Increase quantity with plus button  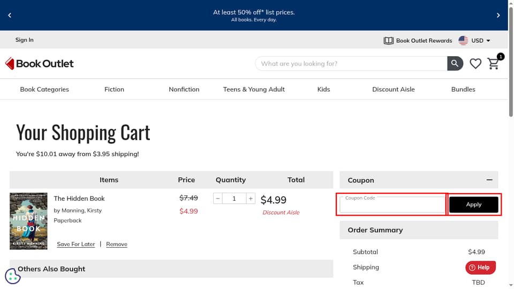pyautogui.click(x=251, y=199)
